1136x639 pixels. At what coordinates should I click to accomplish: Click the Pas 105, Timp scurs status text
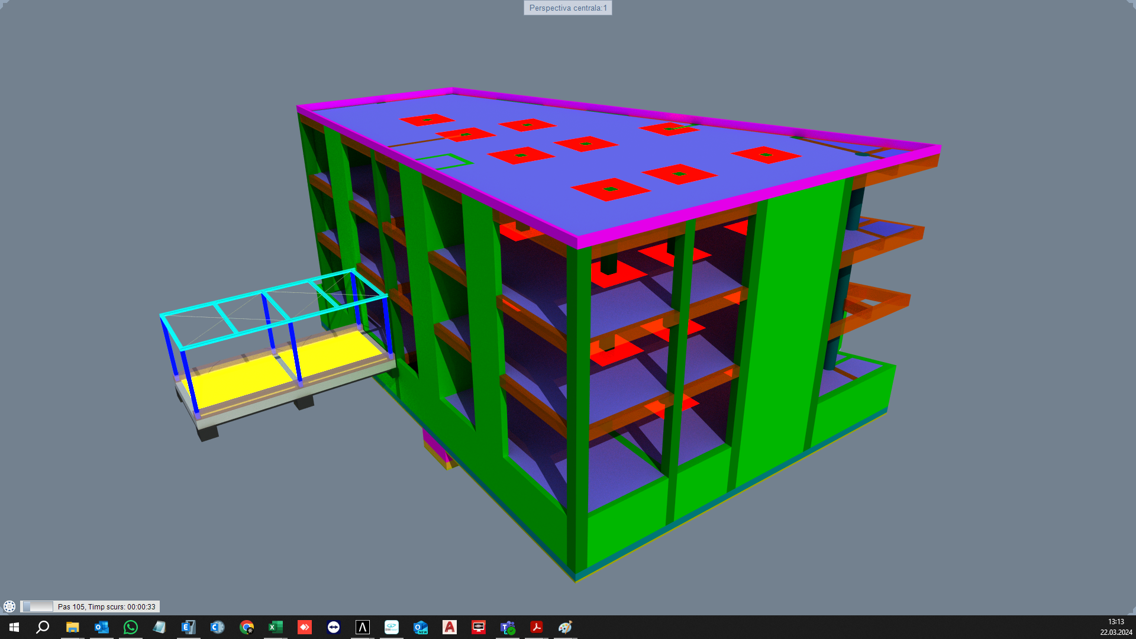pos(106,606)
